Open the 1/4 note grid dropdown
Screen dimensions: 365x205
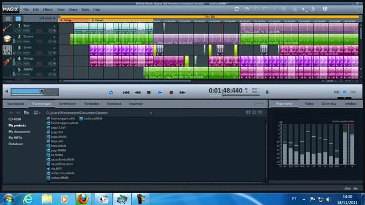click(x=47, y=18)
